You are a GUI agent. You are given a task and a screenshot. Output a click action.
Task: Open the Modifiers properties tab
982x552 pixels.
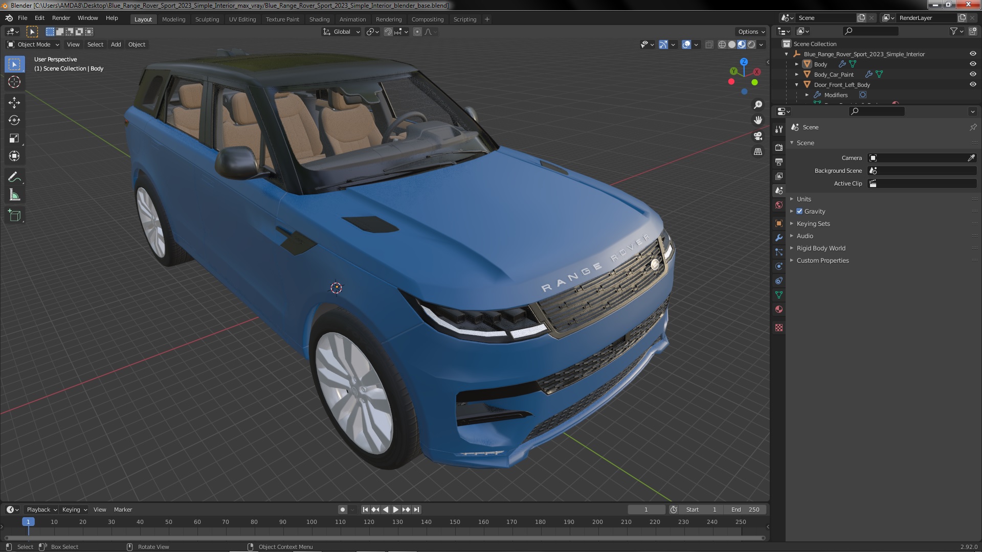[x=779, y=238]
